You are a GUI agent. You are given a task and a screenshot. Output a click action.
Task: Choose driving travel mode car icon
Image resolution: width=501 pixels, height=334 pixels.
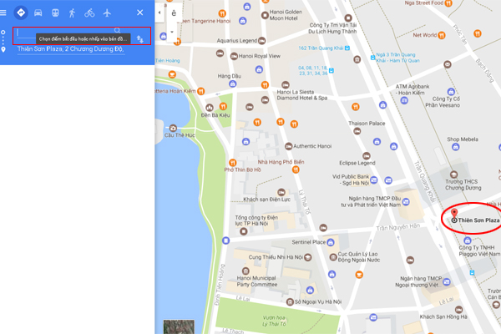[x=38, y=13]
